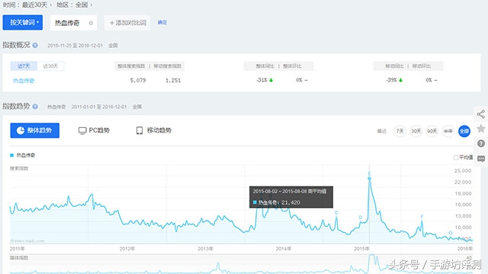Click the question mark help icon in the sidebar

tap(481, 144)
